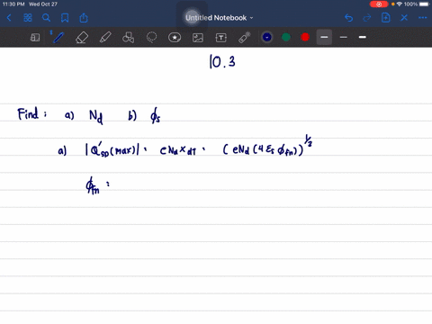Open the Elements sticker tool
Image resolution: width=432 pixels, height=324 pixels.
coord(175,38)
